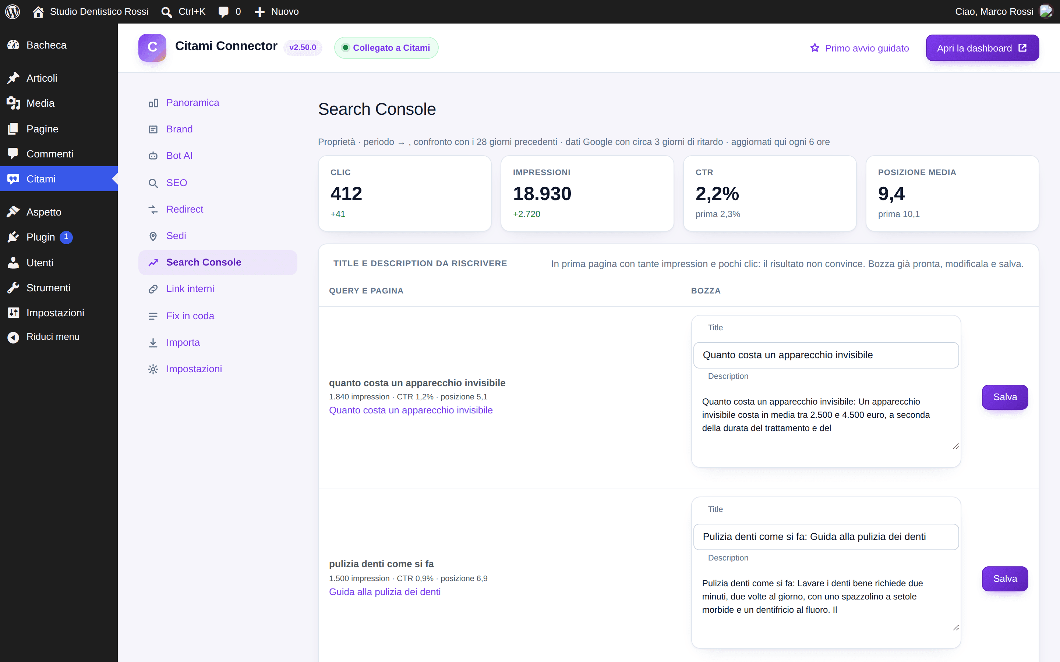Viewport: 1060px width, 662px height.
Task: Click the apparecchio invisibile Description textarea
Action: [826, 420]
